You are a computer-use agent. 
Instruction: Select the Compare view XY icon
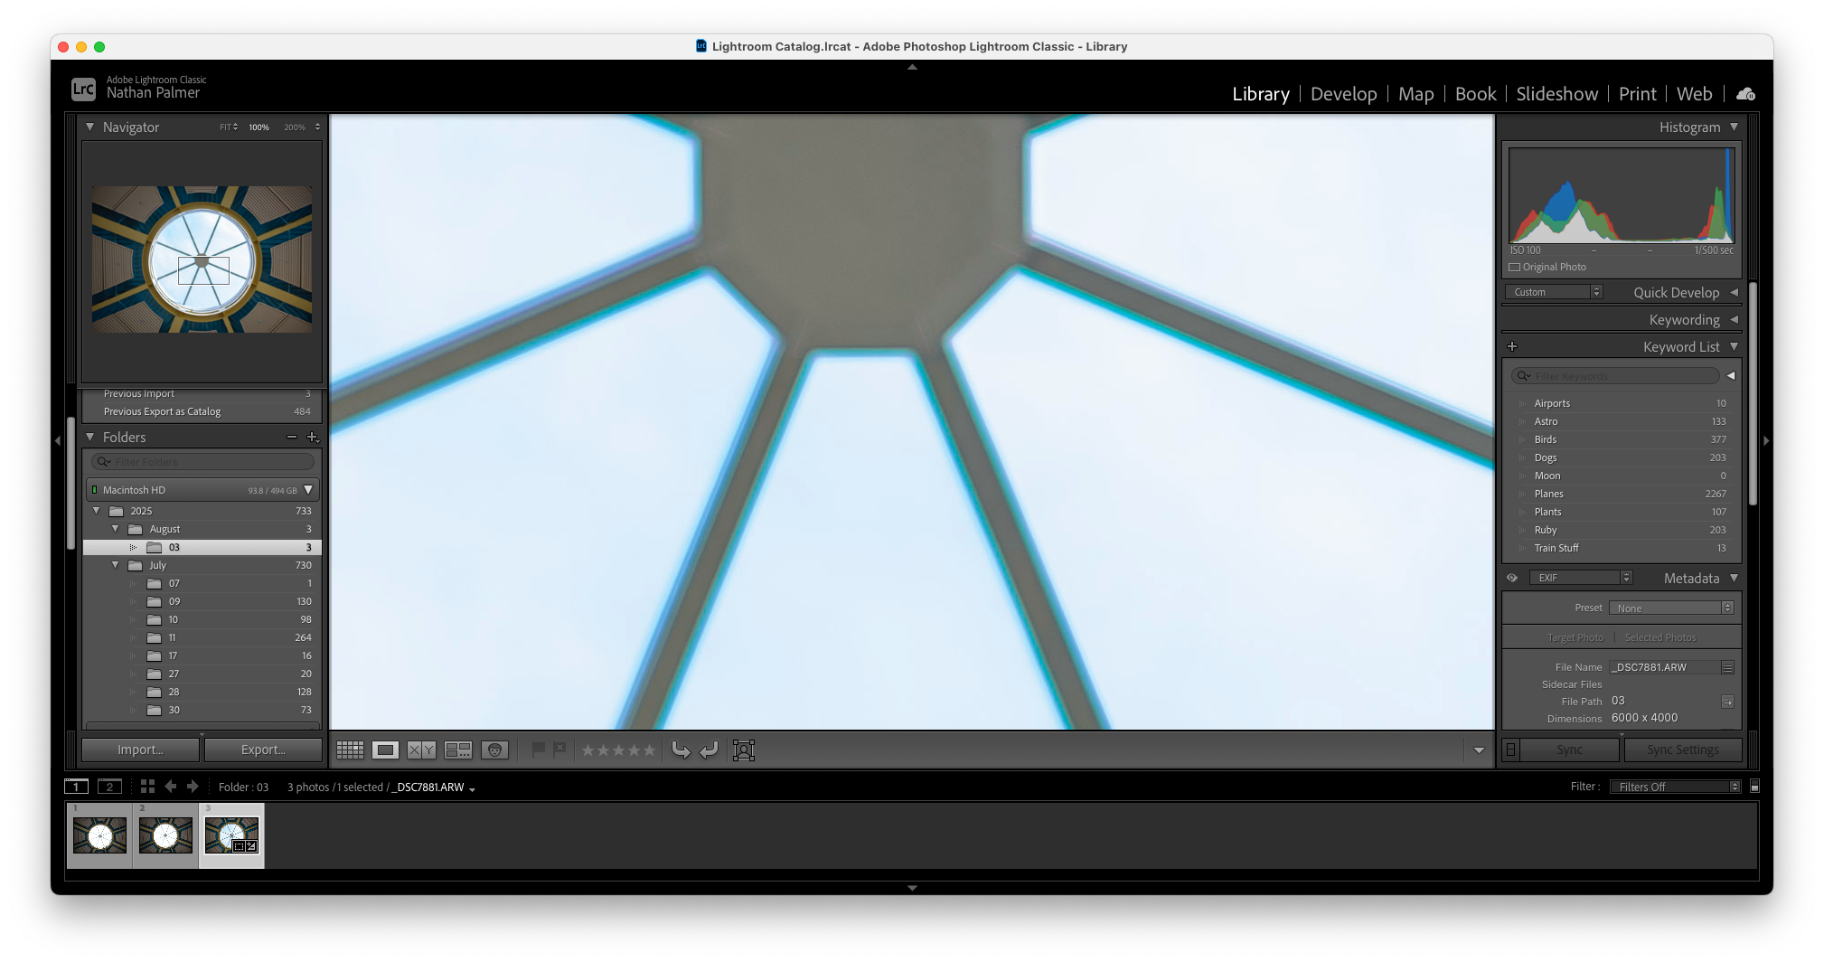(x=421, y=750)
